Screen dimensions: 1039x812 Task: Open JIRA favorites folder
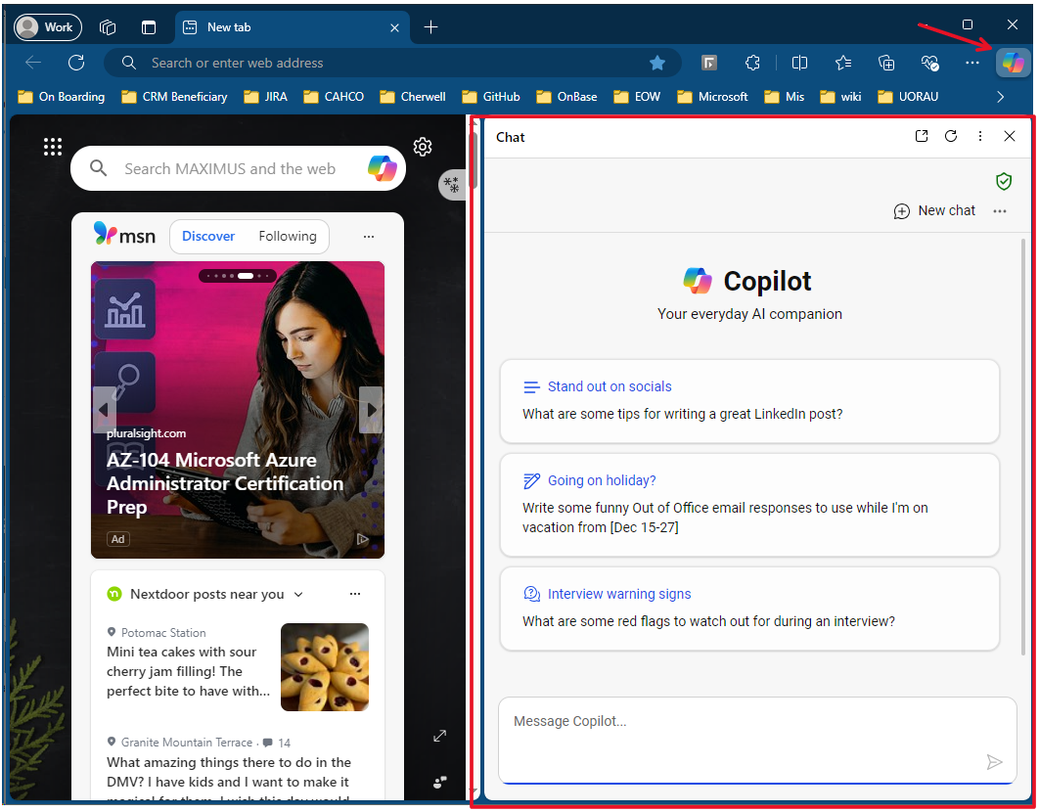tap(266, 97)
